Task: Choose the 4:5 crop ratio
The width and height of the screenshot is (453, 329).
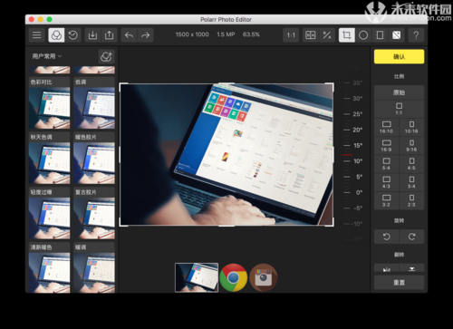Action: pos(411,164)
